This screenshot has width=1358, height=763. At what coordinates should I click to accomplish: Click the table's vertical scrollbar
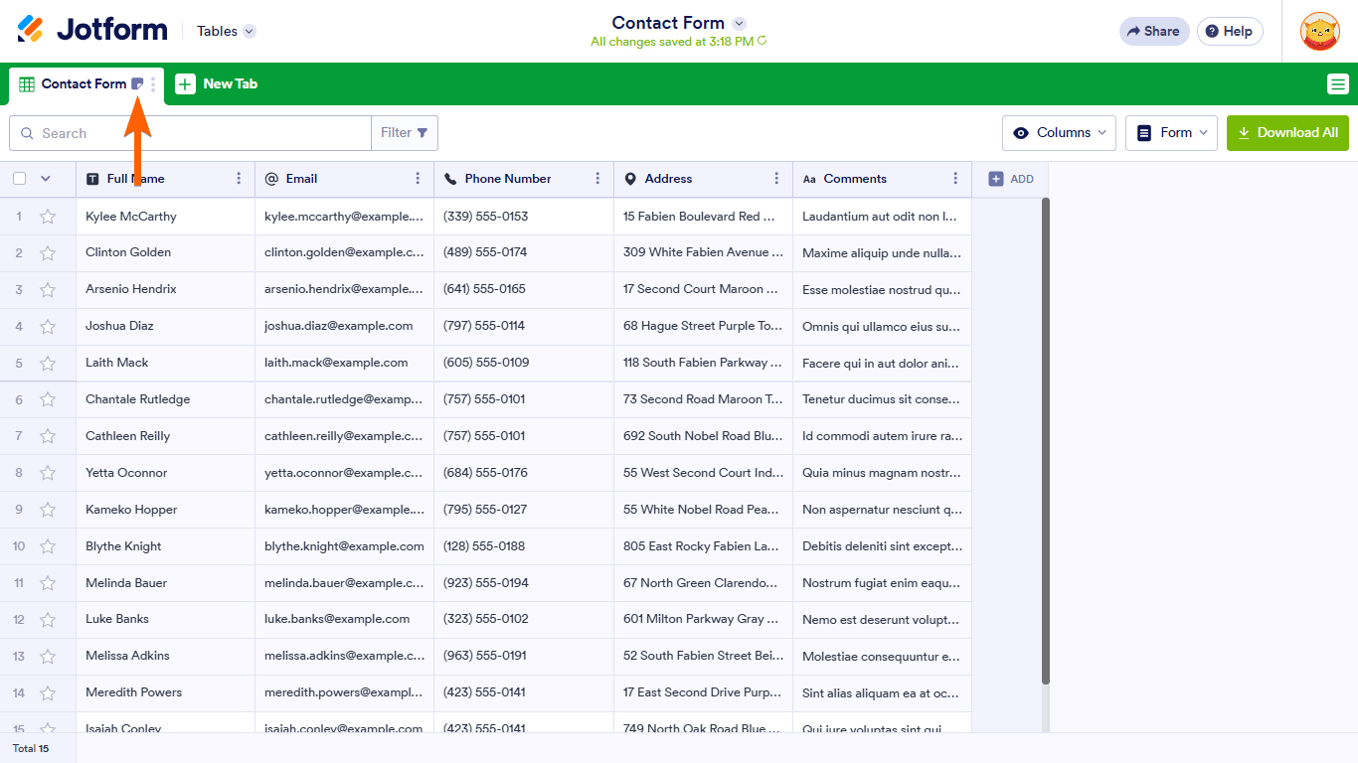1045,437
